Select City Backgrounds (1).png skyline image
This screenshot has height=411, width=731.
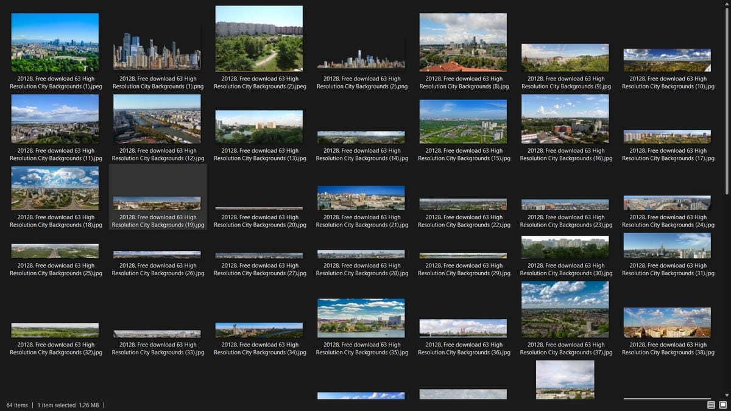click(x=157, y=51)
